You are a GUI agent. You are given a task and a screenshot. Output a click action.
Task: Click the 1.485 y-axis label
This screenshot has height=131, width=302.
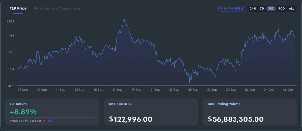(10, 86)
